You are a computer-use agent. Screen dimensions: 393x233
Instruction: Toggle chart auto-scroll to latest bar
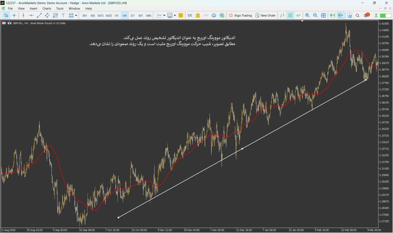(x=332, y=15)
